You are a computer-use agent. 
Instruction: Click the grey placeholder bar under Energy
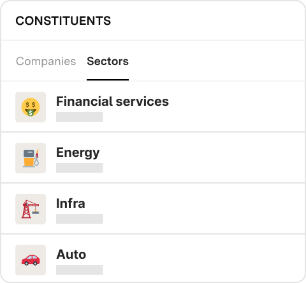[80, 168]
